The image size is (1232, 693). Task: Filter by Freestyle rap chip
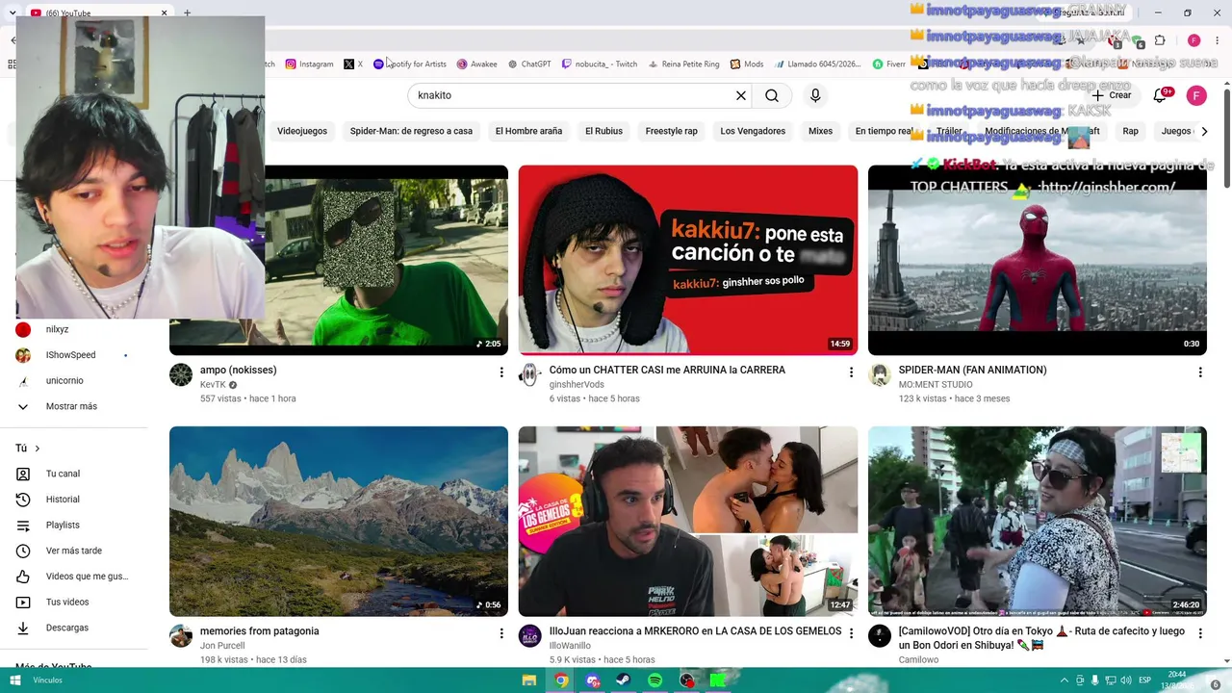[x=672, y=131]
